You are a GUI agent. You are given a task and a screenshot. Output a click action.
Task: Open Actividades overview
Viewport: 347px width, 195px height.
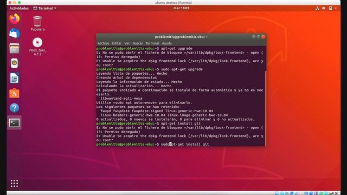click(19, 8)
